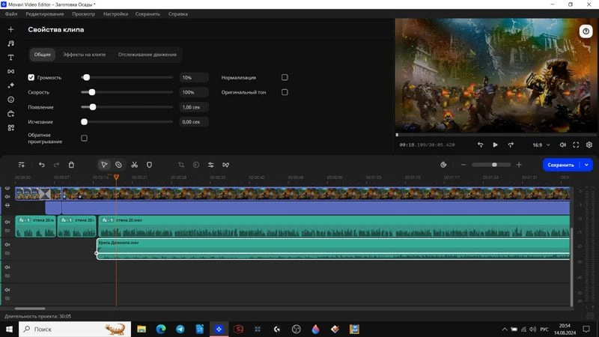This screenshot has height=337, width=599.
Task: Toggle preview volume speaker icon
Action: point(563,145)
